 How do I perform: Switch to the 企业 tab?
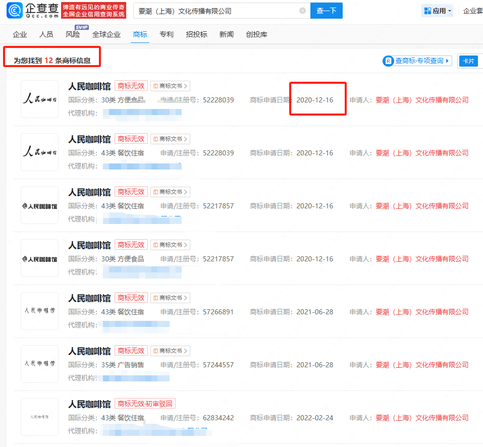pos(20,34)
